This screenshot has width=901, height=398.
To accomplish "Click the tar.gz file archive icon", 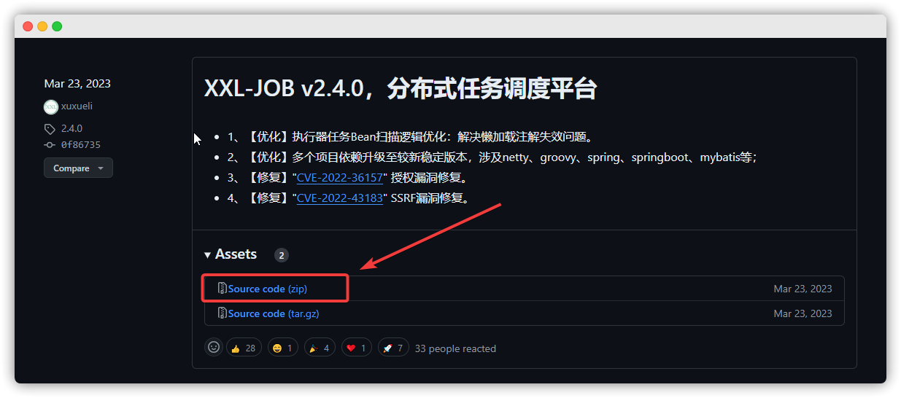I will click(223, 313).
